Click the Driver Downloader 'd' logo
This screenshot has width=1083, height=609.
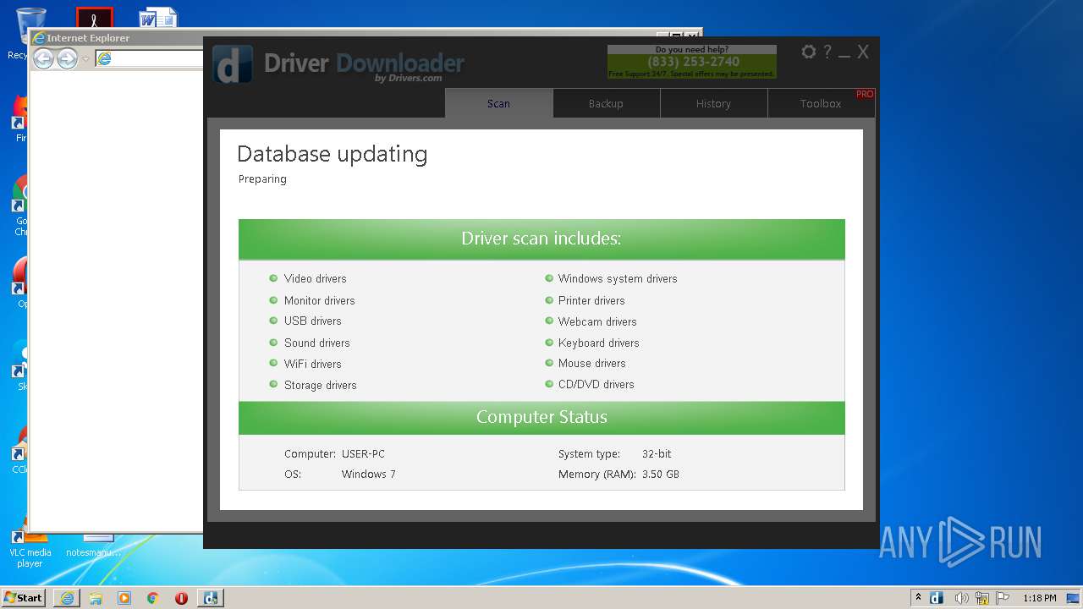233,64
